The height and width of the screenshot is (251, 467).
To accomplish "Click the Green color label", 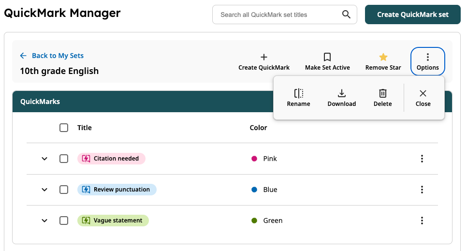I will pyautogui.click(x=273, y=221).
